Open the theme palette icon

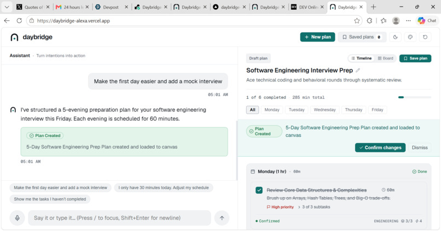pos(410,37)
